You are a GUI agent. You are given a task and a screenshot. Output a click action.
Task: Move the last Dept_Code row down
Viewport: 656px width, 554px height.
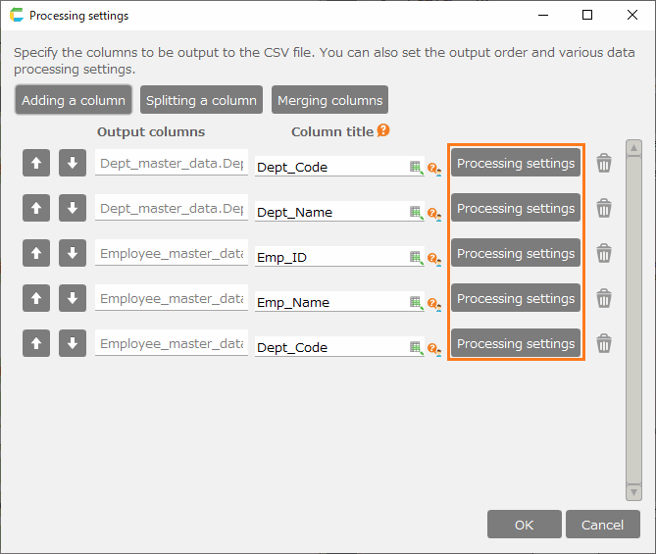(72, 344)
